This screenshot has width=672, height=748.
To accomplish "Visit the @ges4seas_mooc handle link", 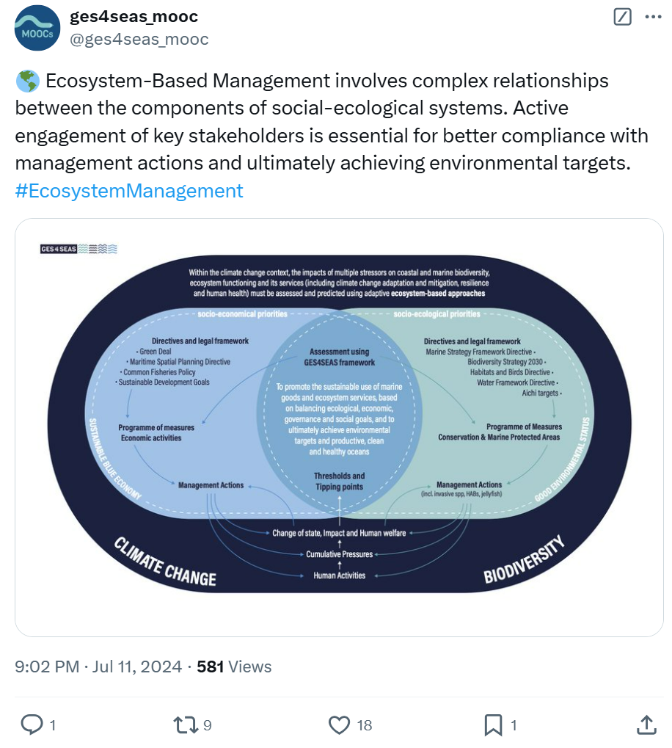I will (139, 40).
